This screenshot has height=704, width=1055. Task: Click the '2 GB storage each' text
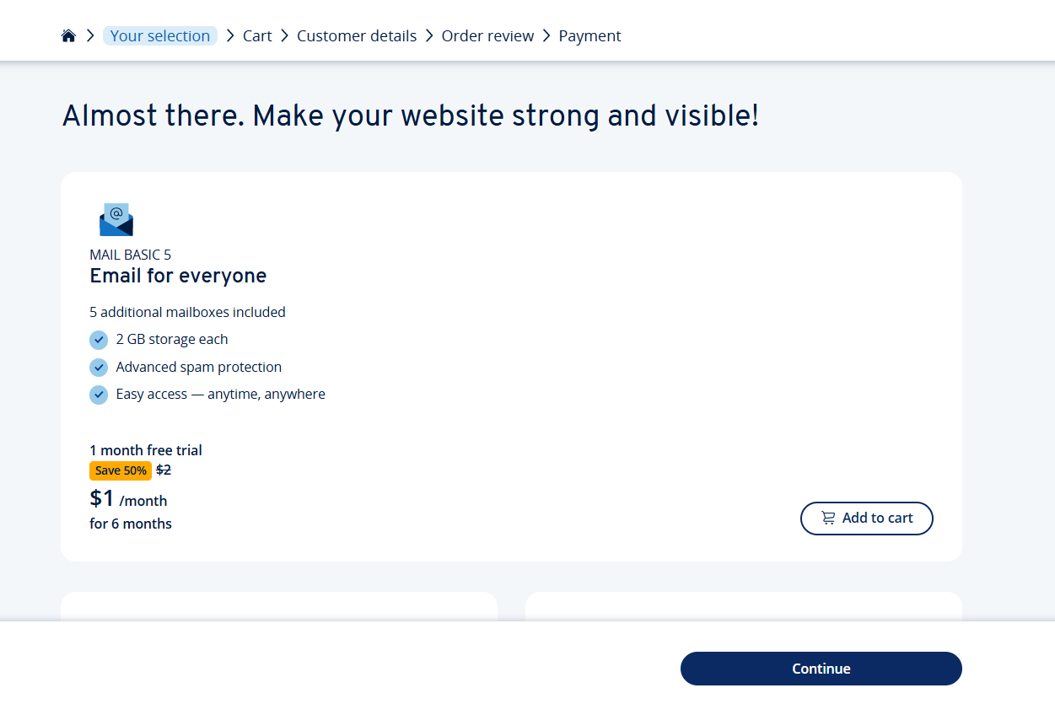pyautogui.click(x=172, y=340)
